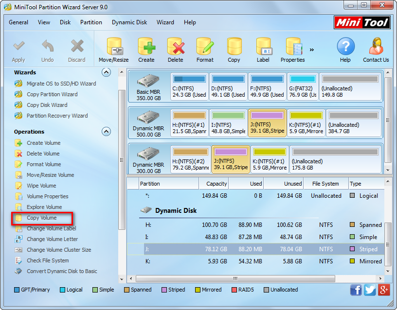397x310 pixels.
Task: Select the H: Spanned volume row
Action: [256, 225]
